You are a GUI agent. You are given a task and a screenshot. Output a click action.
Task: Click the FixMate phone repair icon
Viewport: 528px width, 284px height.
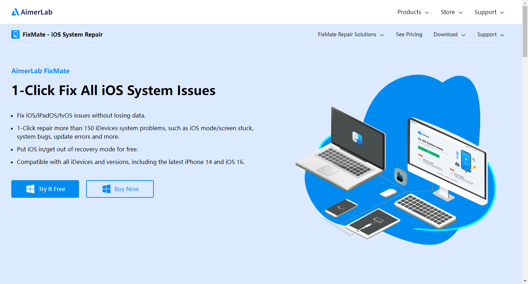point(16,34)
